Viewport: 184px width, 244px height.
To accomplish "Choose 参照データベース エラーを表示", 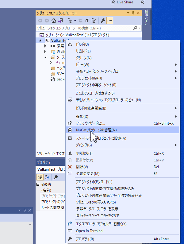I will click(123, 209).
